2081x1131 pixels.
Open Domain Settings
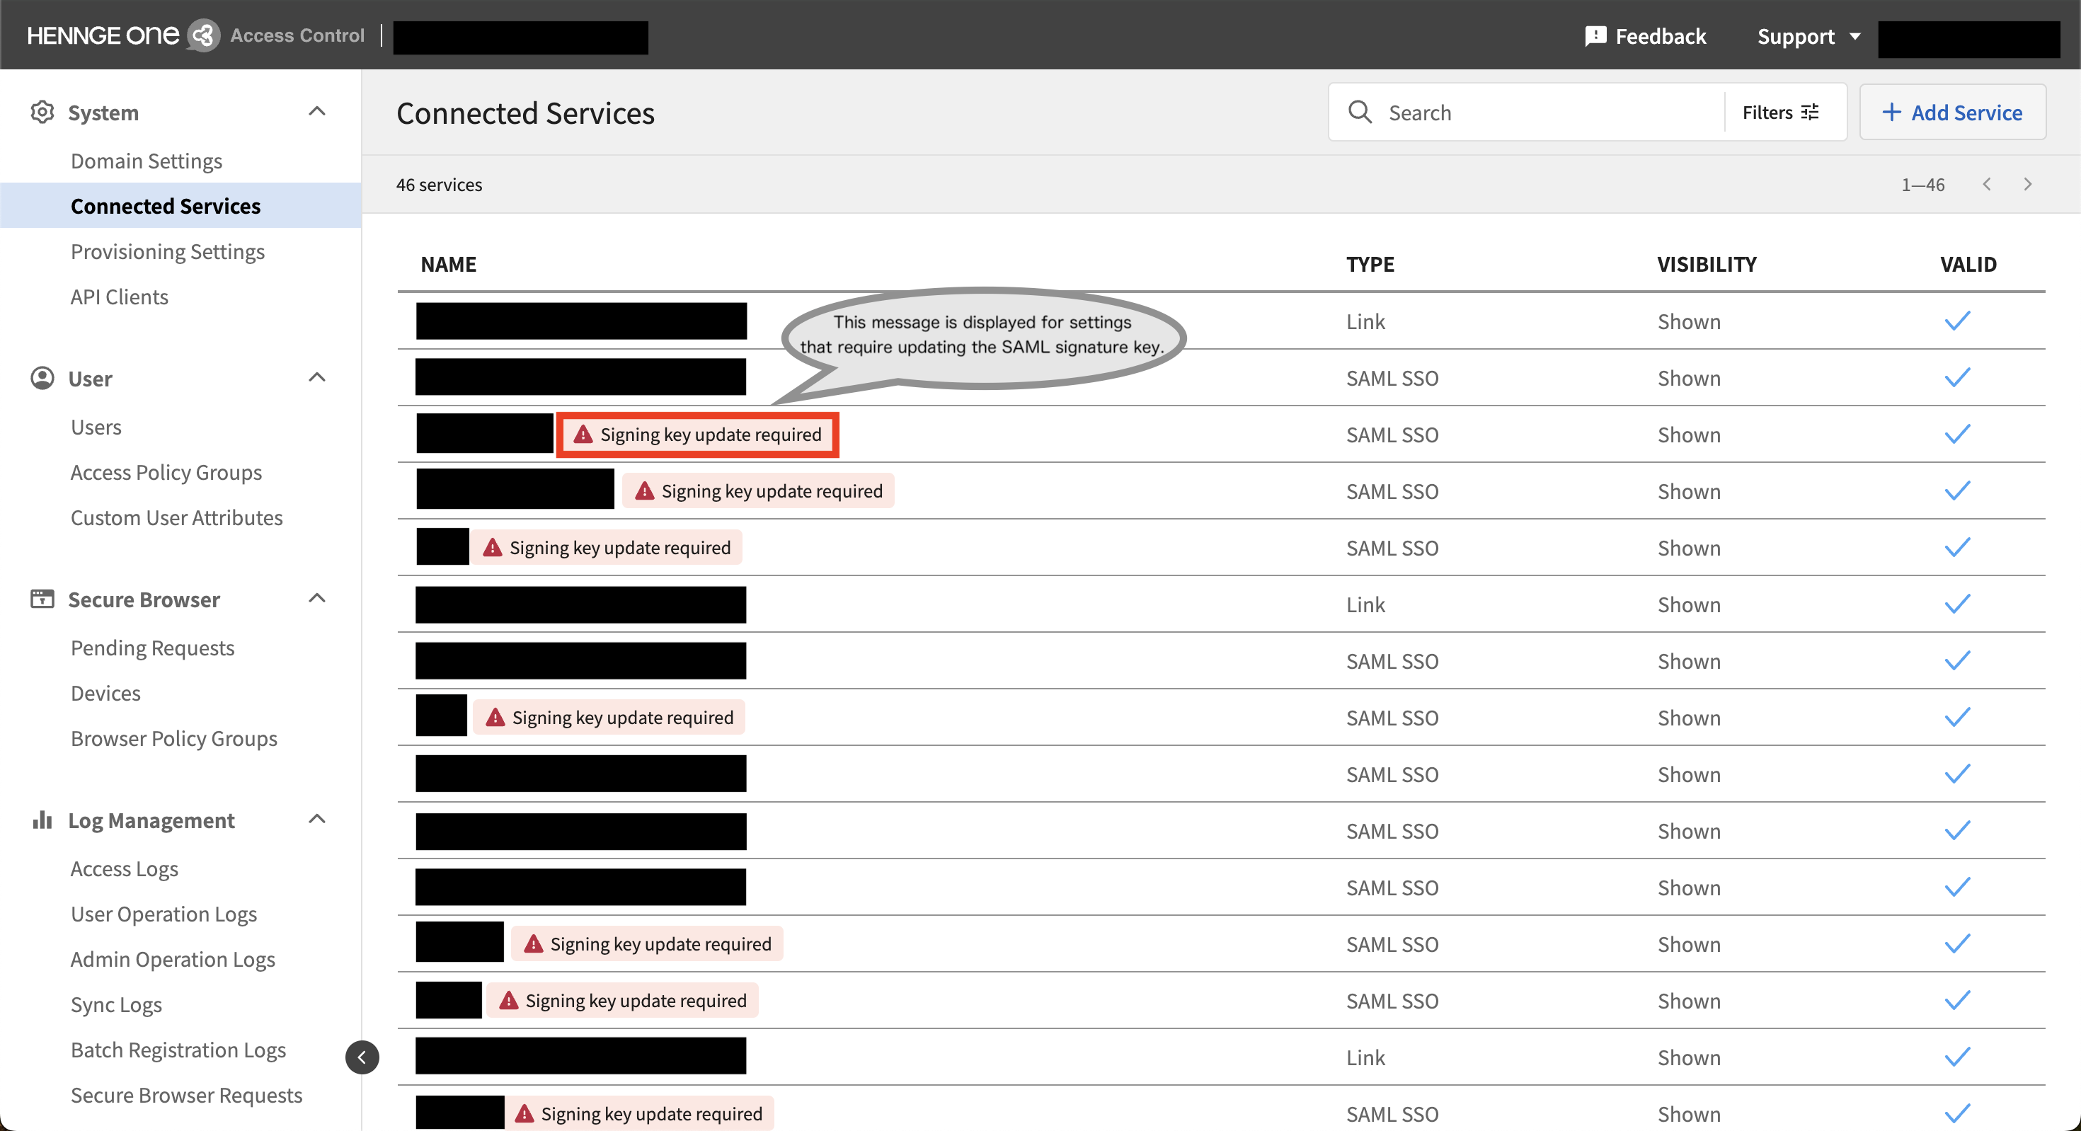(x=147, y=161)
